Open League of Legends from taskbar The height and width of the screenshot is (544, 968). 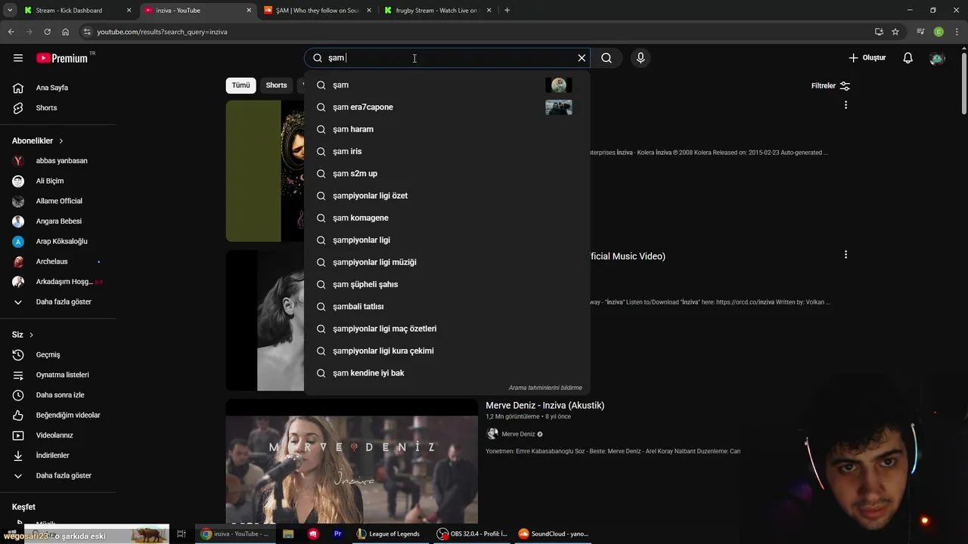click(x=388, y=534)
